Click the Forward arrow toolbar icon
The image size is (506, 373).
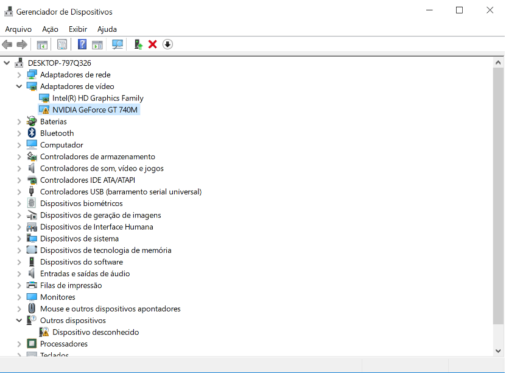click(x=22, y=44)
